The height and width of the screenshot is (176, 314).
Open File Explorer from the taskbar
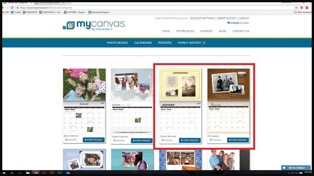coord(28,173)
